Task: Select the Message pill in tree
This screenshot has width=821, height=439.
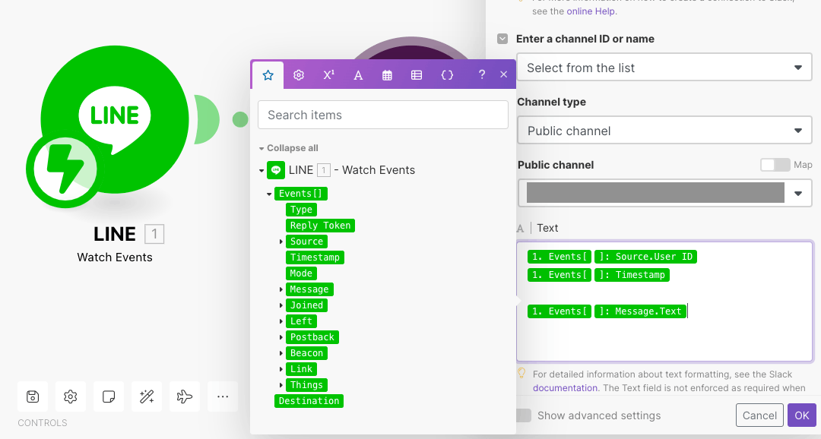Action: [309, 289]
